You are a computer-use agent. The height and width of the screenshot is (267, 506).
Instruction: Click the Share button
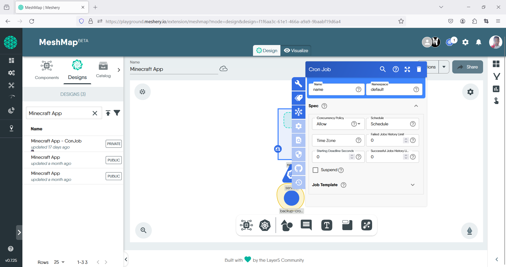[467, 67]
